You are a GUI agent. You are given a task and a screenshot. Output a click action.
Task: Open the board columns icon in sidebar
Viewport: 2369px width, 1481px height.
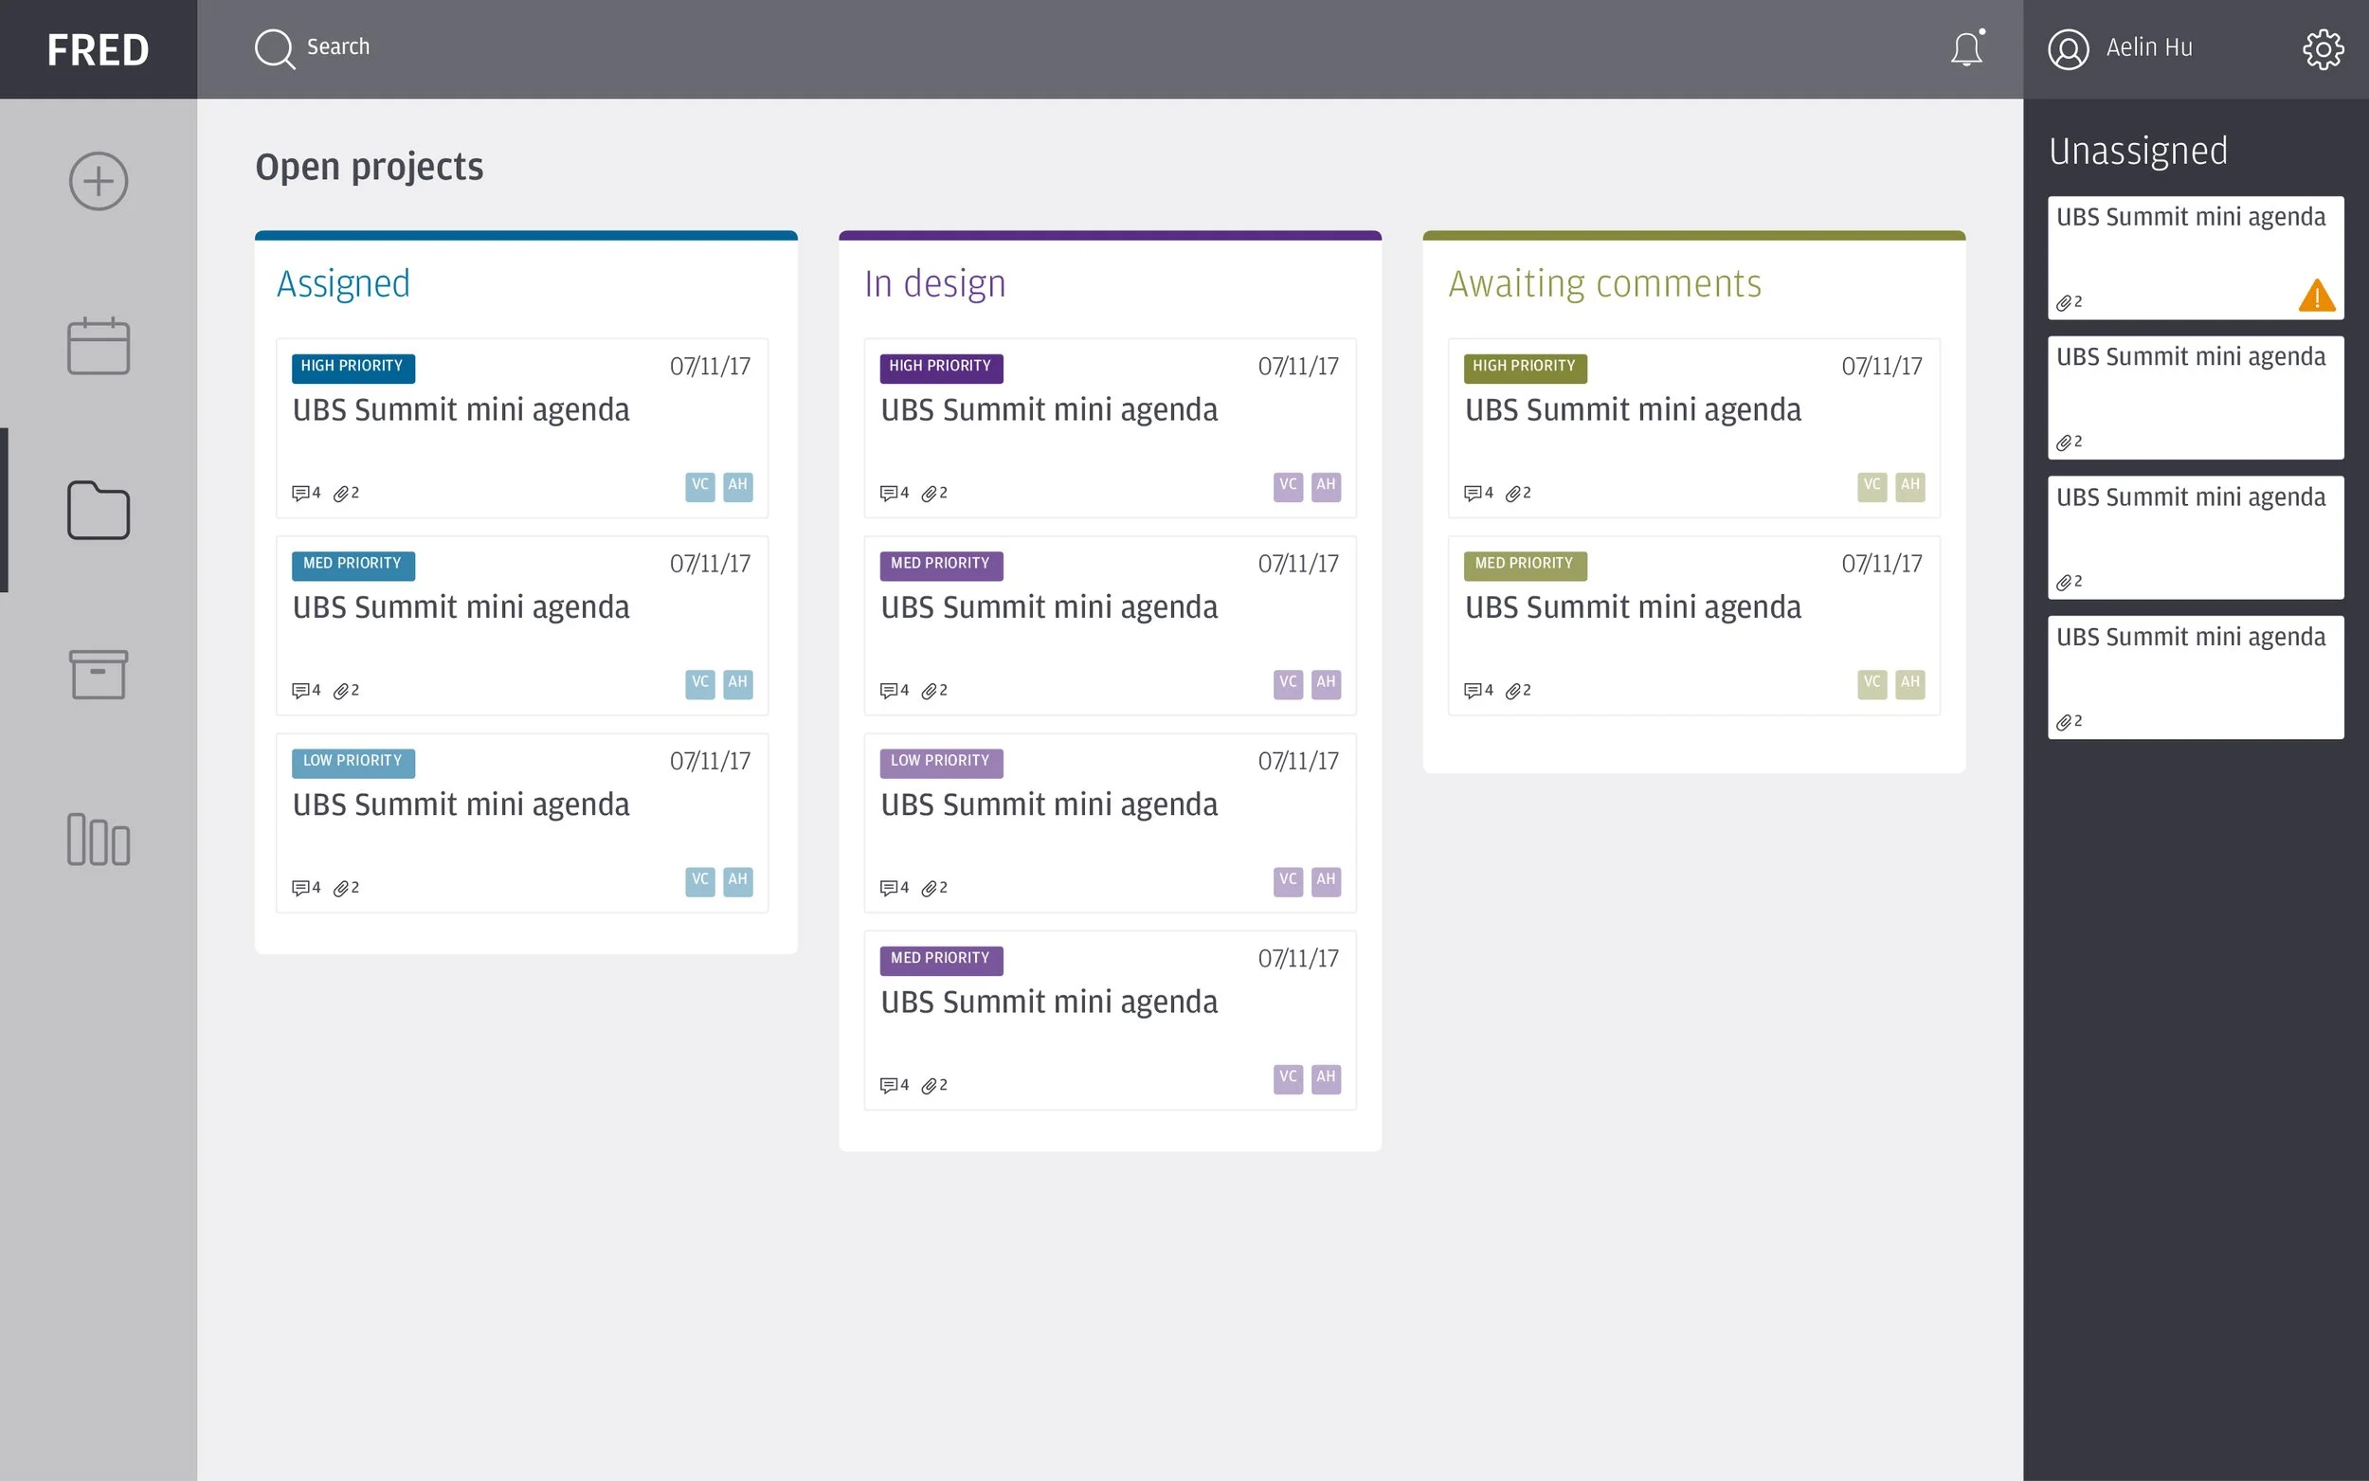coord(98,840)
